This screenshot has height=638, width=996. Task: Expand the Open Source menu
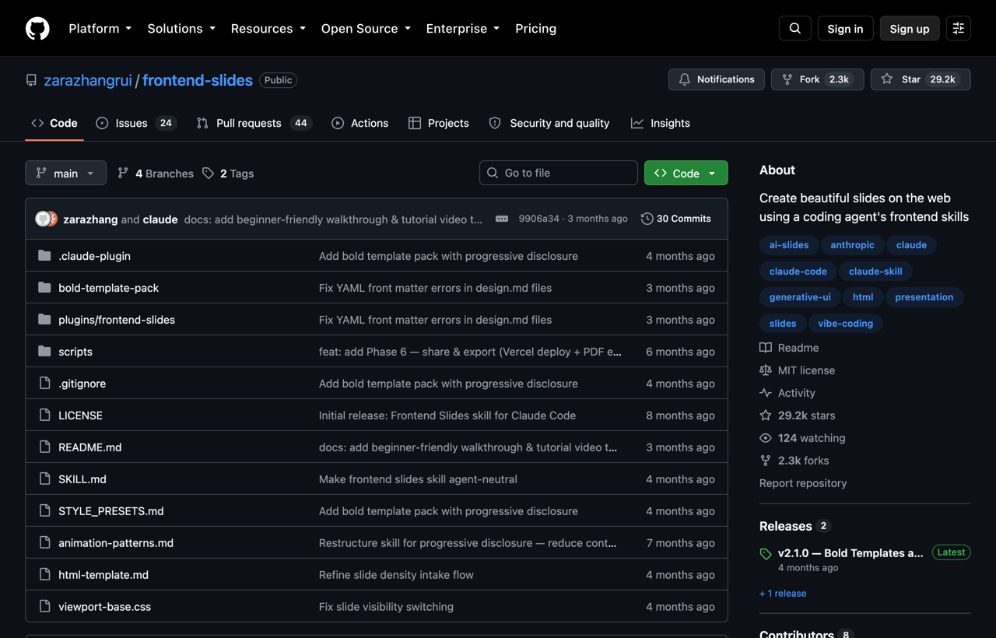pyautogui.click(x=366, y=29)
